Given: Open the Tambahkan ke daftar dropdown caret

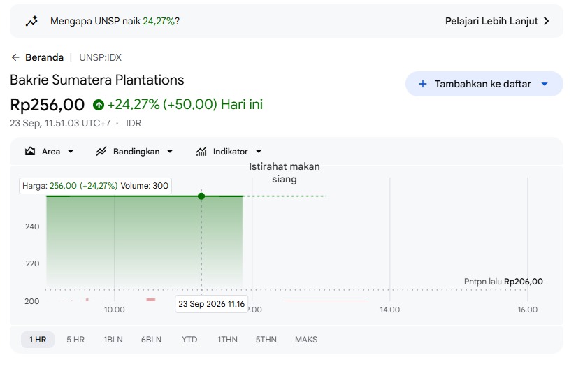Looking at the screenshot, I should point(545,84).
